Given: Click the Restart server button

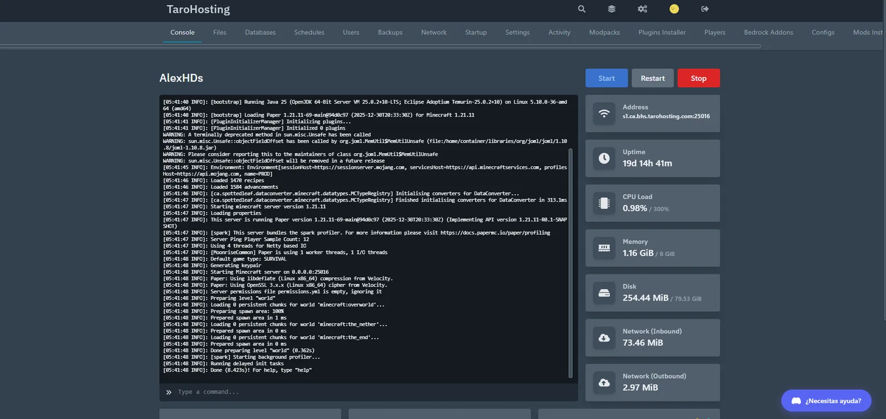Looking at the screenshot, I should [653, 78].
